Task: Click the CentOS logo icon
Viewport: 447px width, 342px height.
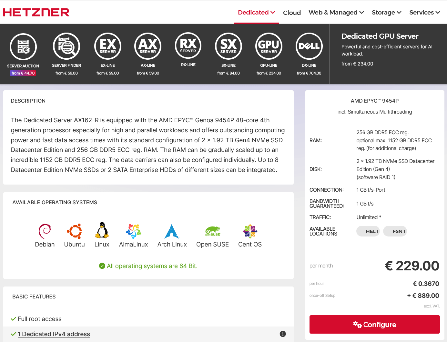Action: [250, 231]
